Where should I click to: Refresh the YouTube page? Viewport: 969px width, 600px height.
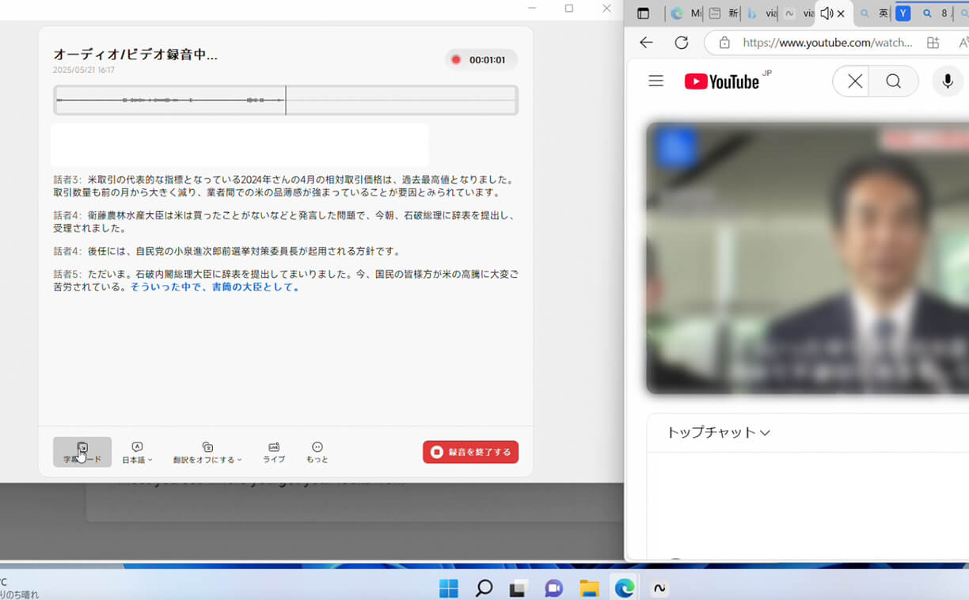(681, 43)
